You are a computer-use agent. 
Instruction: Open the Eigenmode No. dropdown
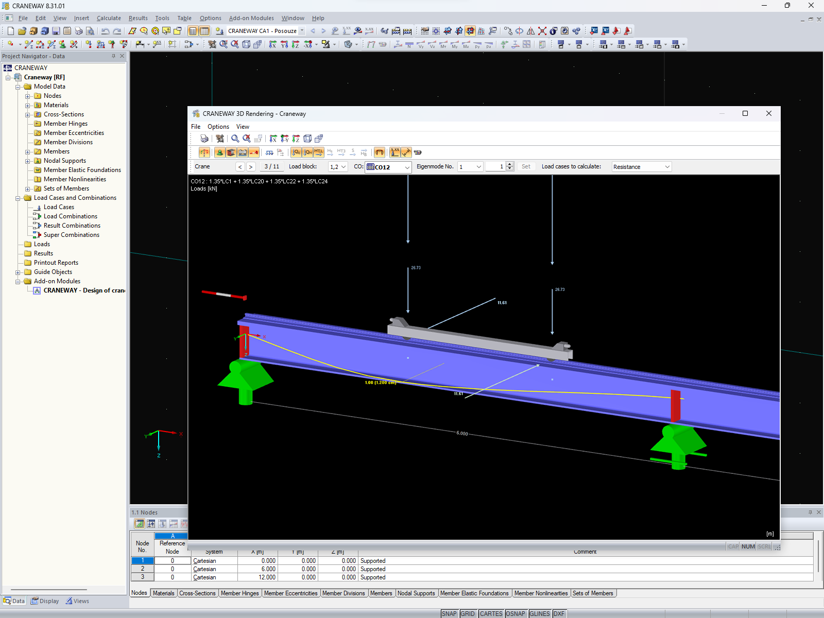471,167
